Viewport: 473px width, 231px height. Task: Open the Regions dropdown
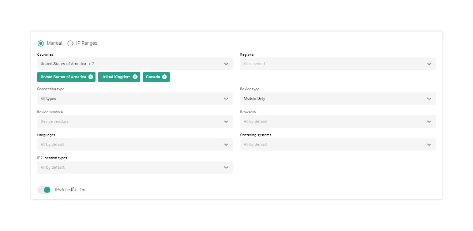[338, 64]
